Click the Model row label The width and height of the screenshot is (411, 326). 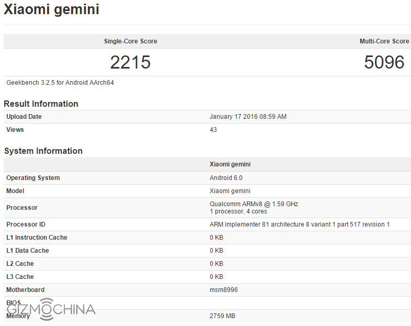pyautogui.click(x=15, y=191)
